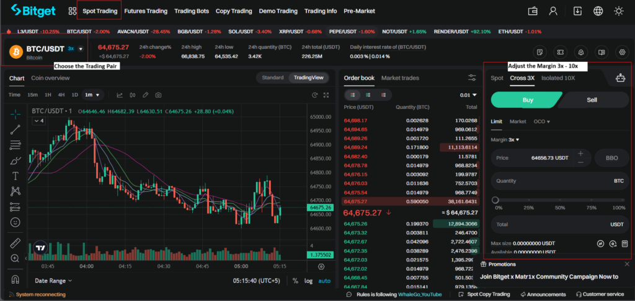Switch to Market trades tab
The width and height of the screenshot is (635, 301).
pos(400,77)
